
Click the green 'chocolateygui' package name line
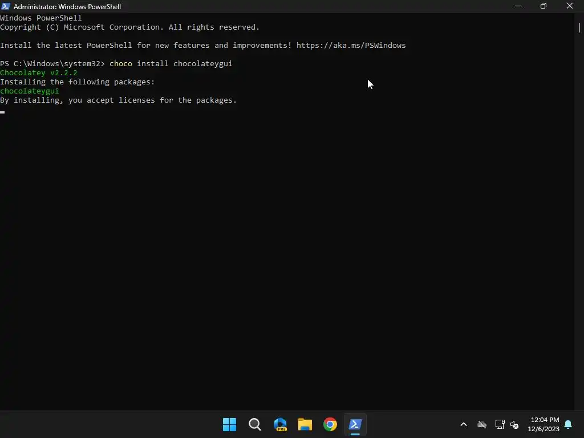(x=30, y=91)
